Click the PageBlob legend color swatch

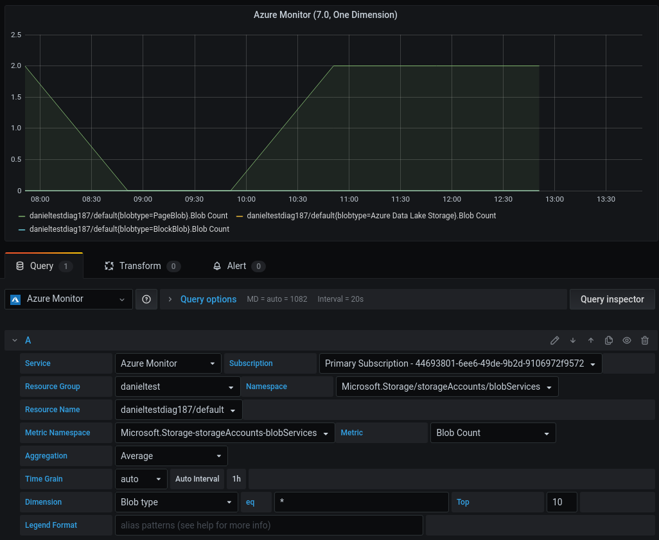(x=22, y=216)
